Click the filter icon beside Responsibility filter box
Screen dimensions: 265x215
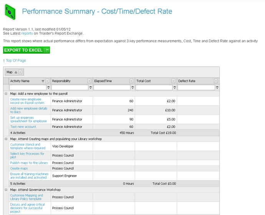pos(91,87)
